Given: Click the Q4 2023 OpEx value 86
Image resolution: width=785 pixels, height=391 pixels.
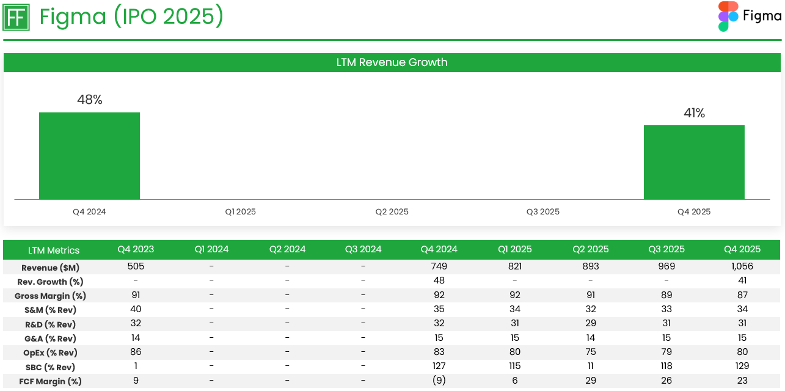Looking at the screenshot, I should (136, 352).
